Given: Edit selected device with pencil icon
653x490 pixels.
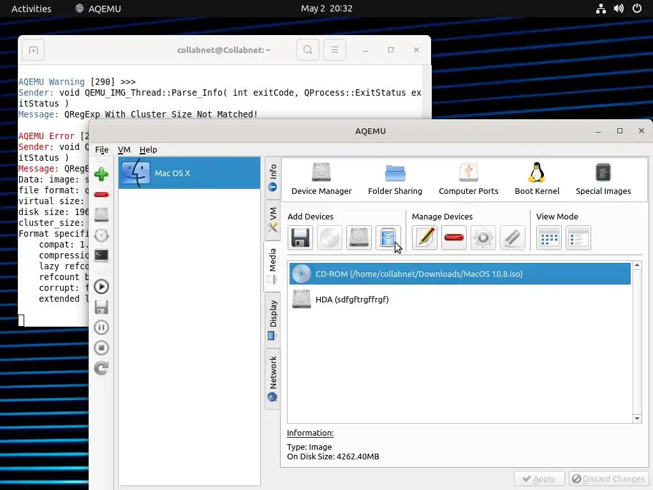Looking at the screenshot, I should (424, 238).
